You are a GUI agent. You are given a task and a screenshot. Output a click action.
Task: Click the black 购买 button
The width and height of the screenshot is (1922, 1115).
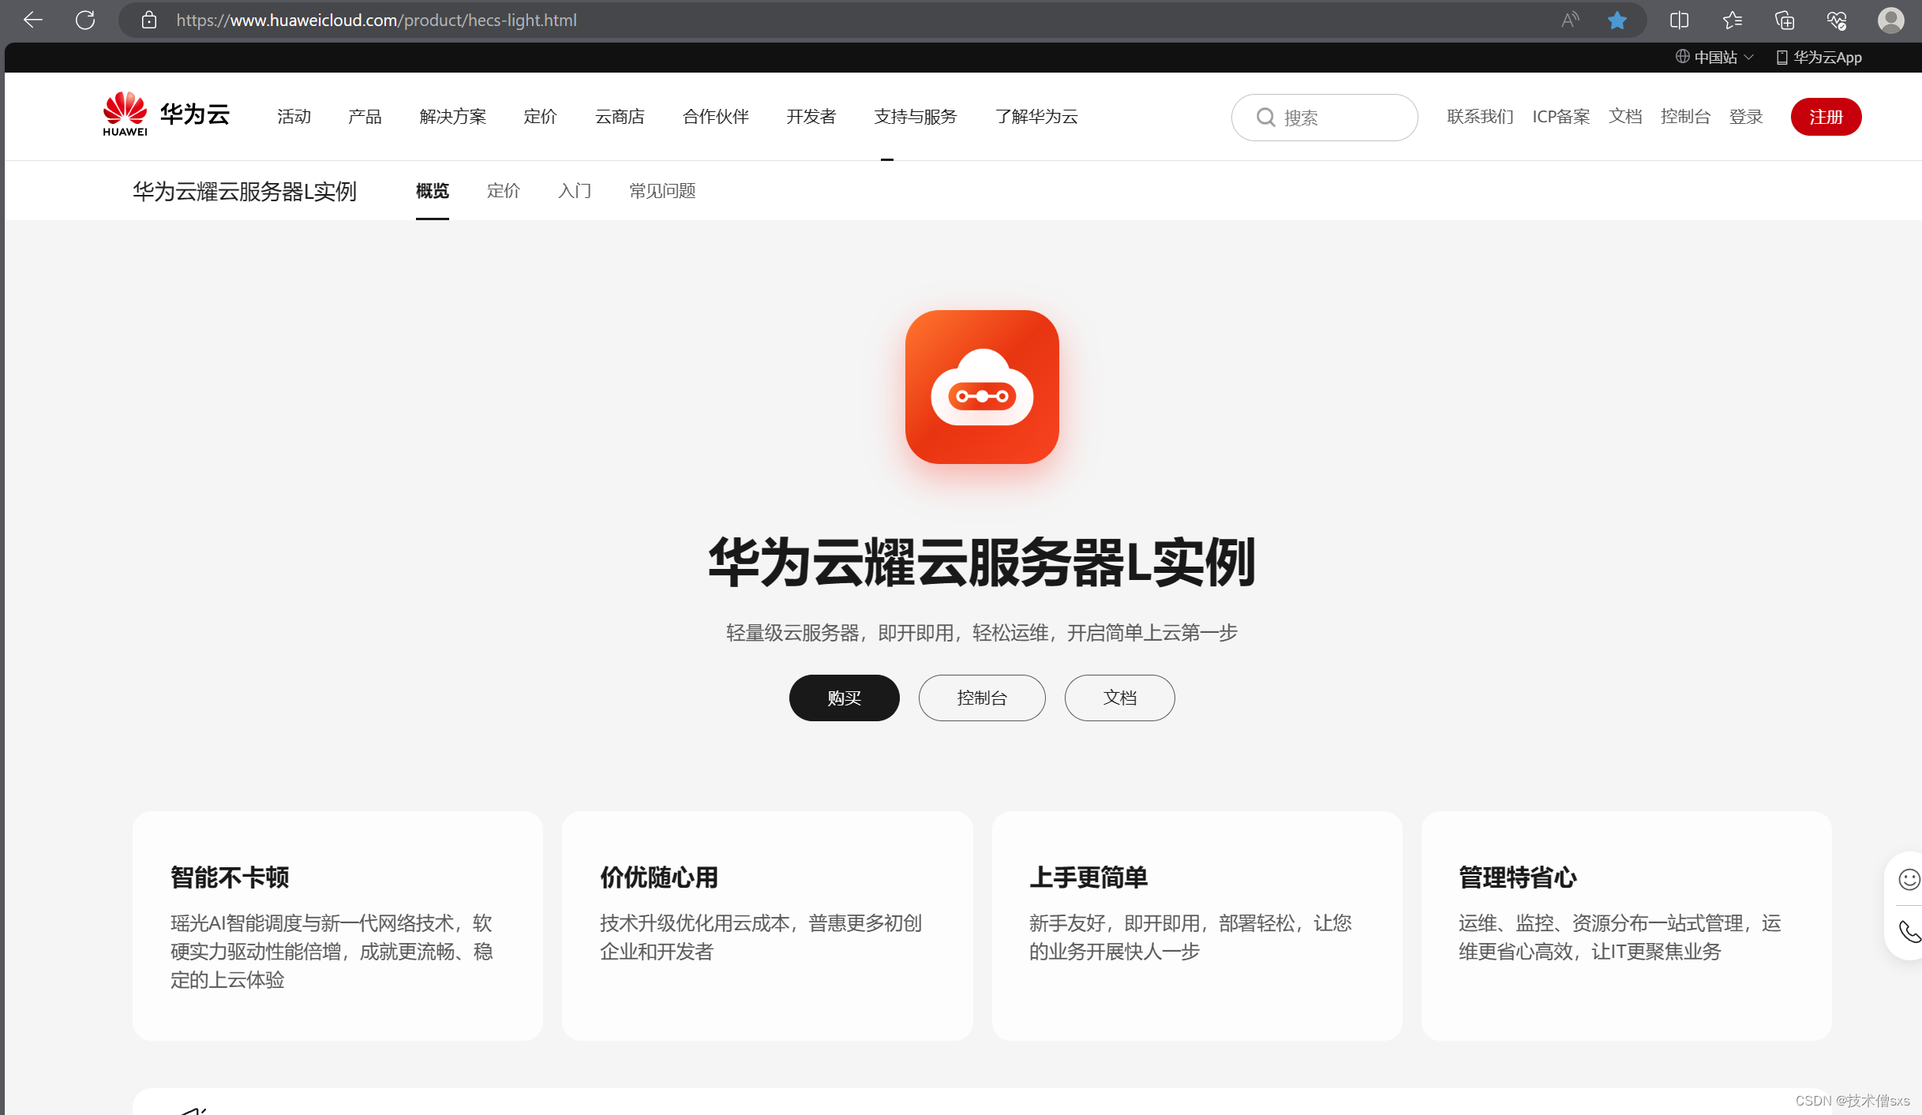pyautogui.click(x=844, y=698)
